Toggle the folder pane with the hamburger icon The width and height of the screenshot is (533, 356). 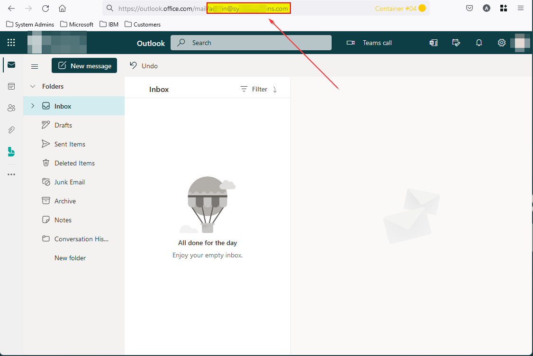pos(34,66)
